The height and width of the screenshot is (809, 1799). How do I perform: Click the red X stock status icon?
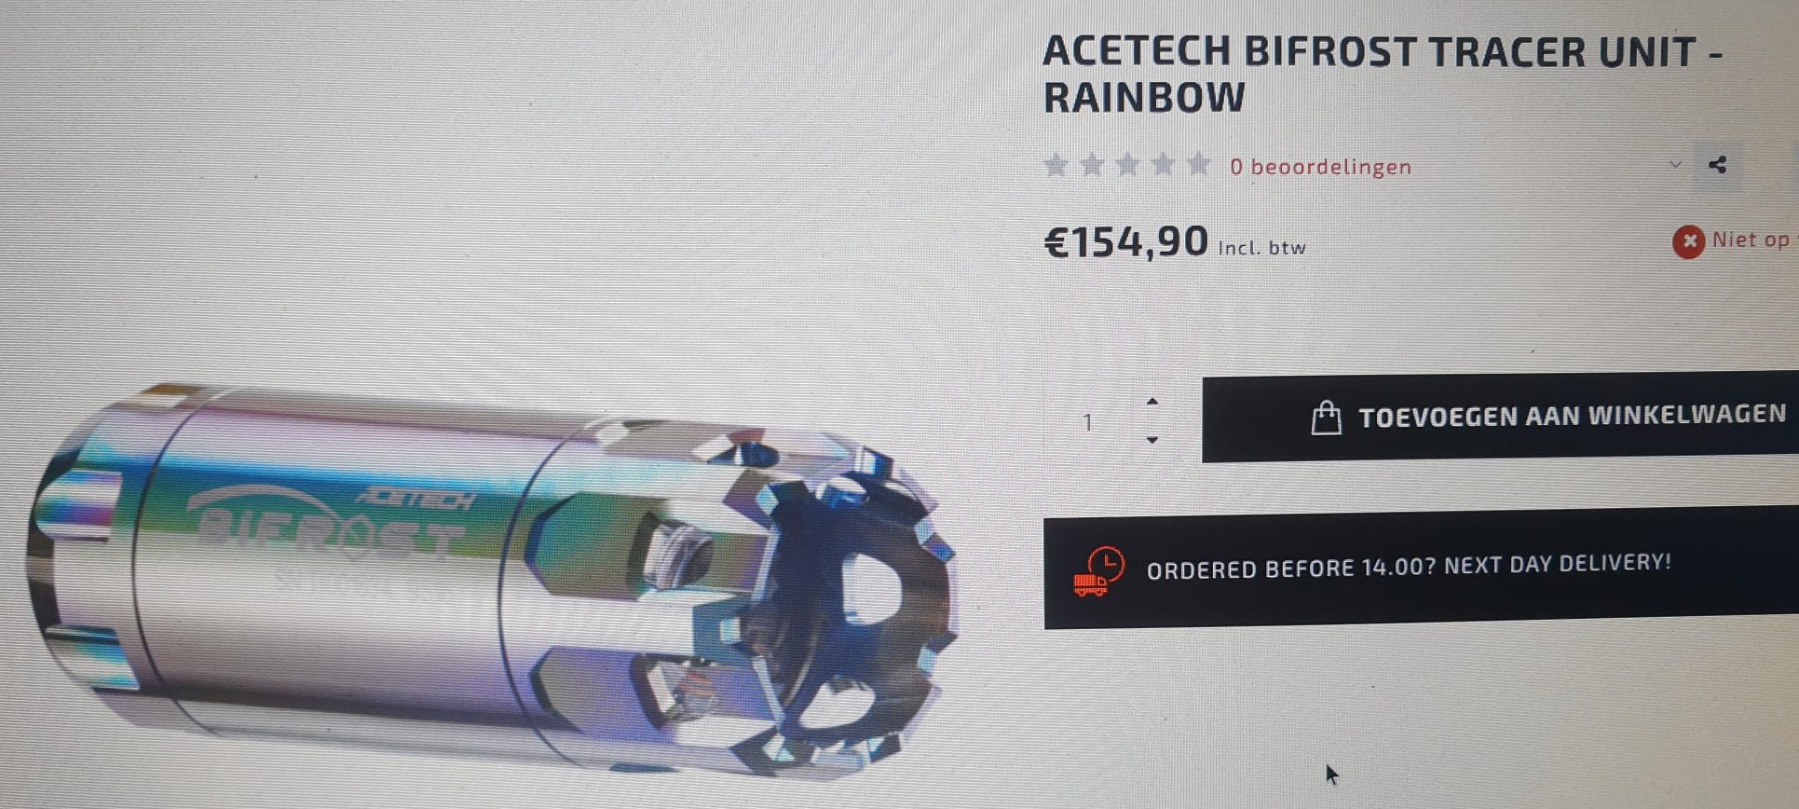(x=1688, y=242)
